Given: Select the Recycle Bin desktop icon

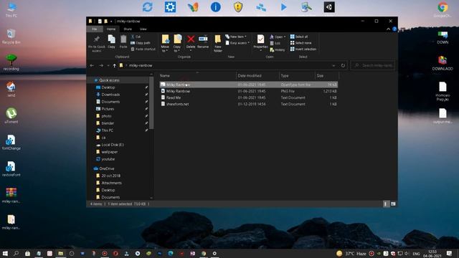Looking at the screenshot, I should (x=11, y=37).
